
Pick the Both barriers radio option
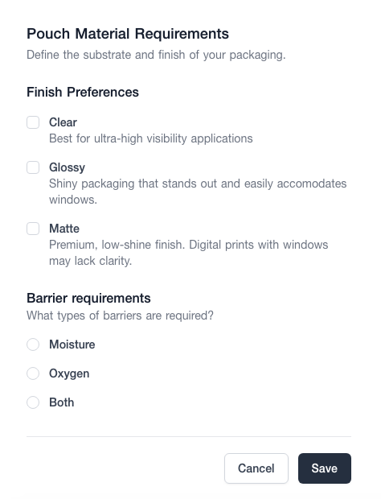[x=33, y=402]
